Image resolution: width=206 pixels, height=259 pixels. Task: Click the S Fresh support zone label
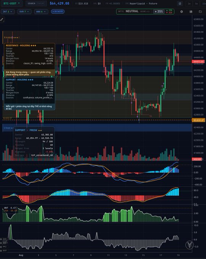pyautogui.click(x=8, y=128)
